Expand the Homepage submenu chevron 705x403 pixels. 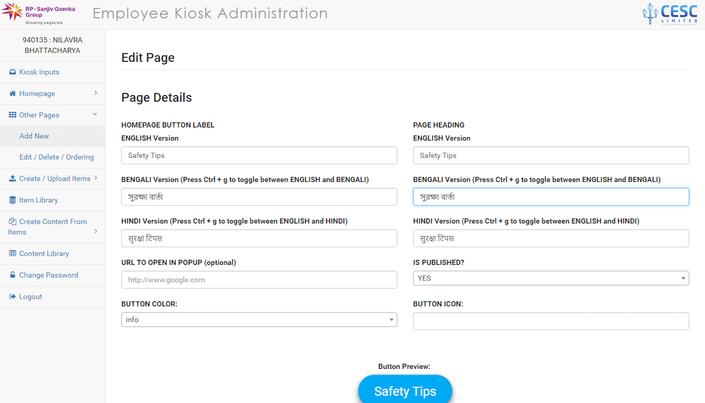click(x=95, y=93)
